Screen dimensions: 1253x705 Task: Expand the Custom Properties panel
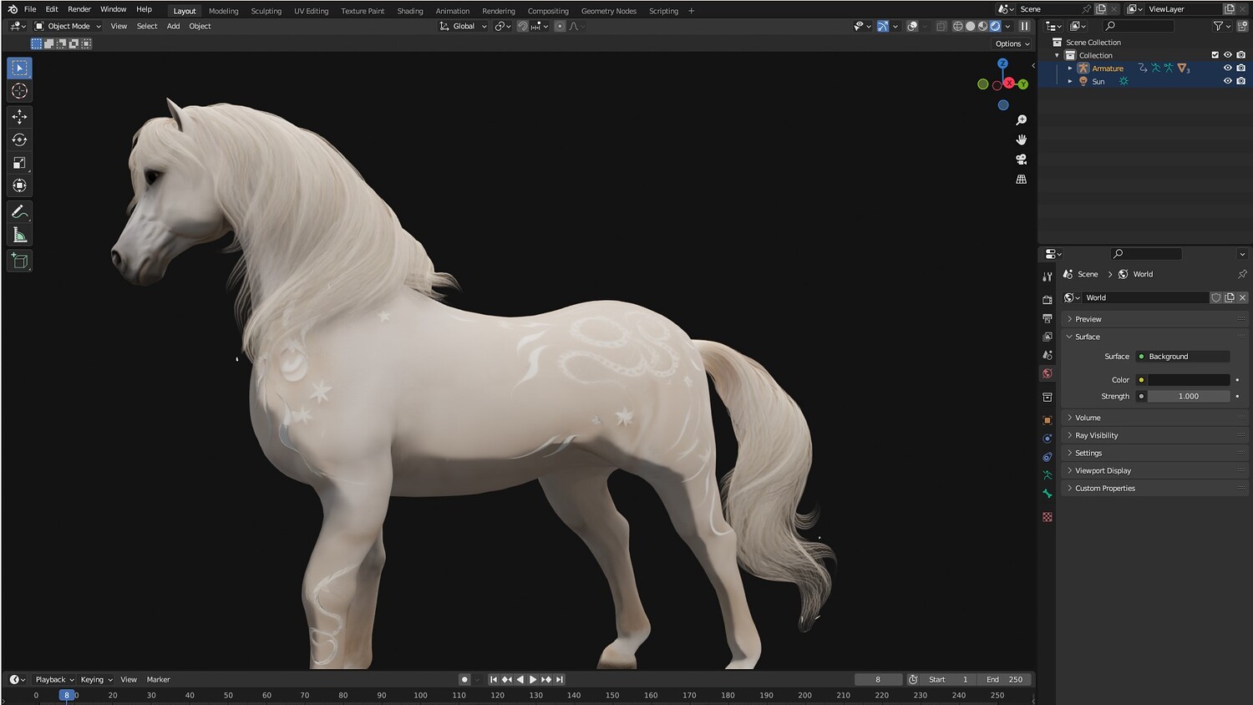click(1154, 488)
